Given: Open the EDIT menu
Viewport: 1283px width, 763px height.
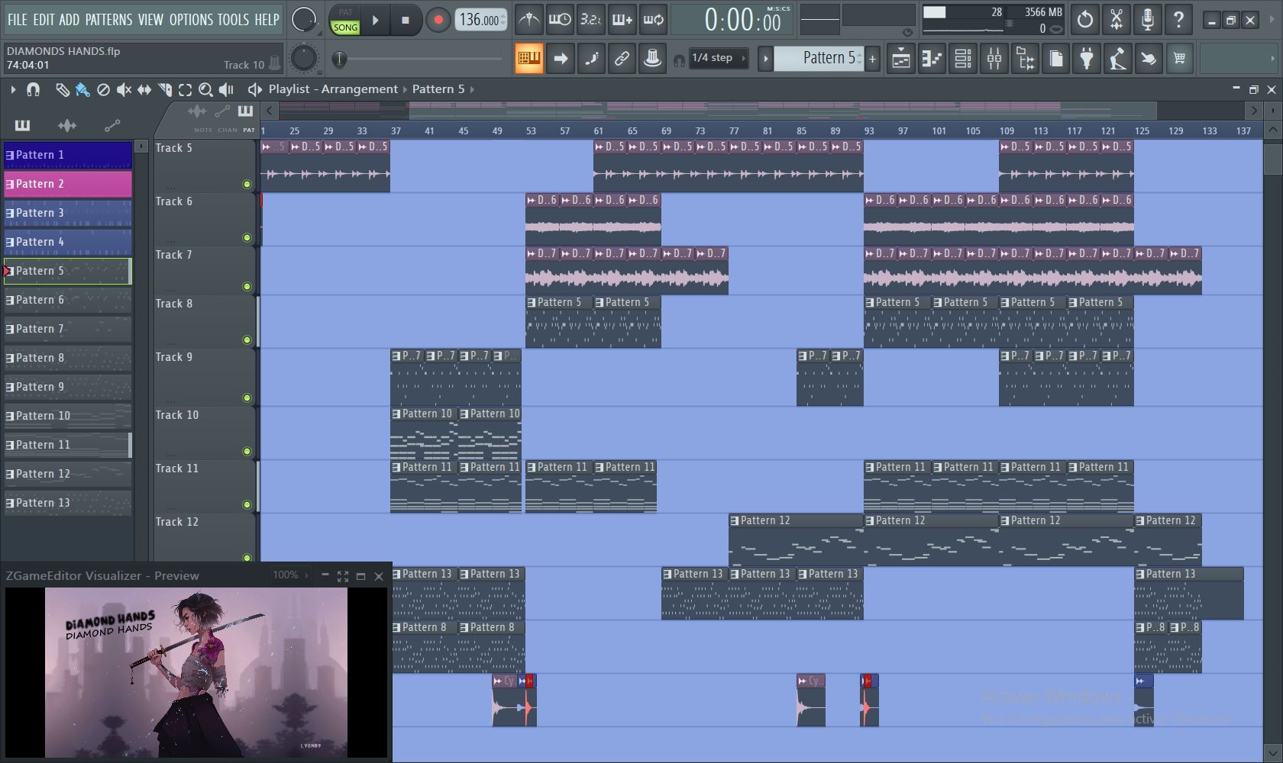Looking at the screenshot, I should pyautogui.click(x=44, y=20).
